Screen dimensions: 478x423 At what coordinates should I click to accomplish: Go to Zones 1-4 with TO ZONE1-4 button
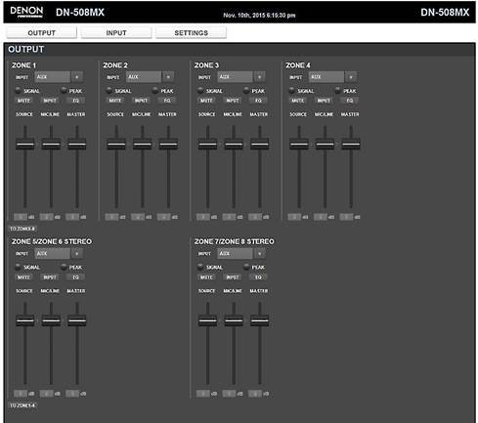point(22,405)
